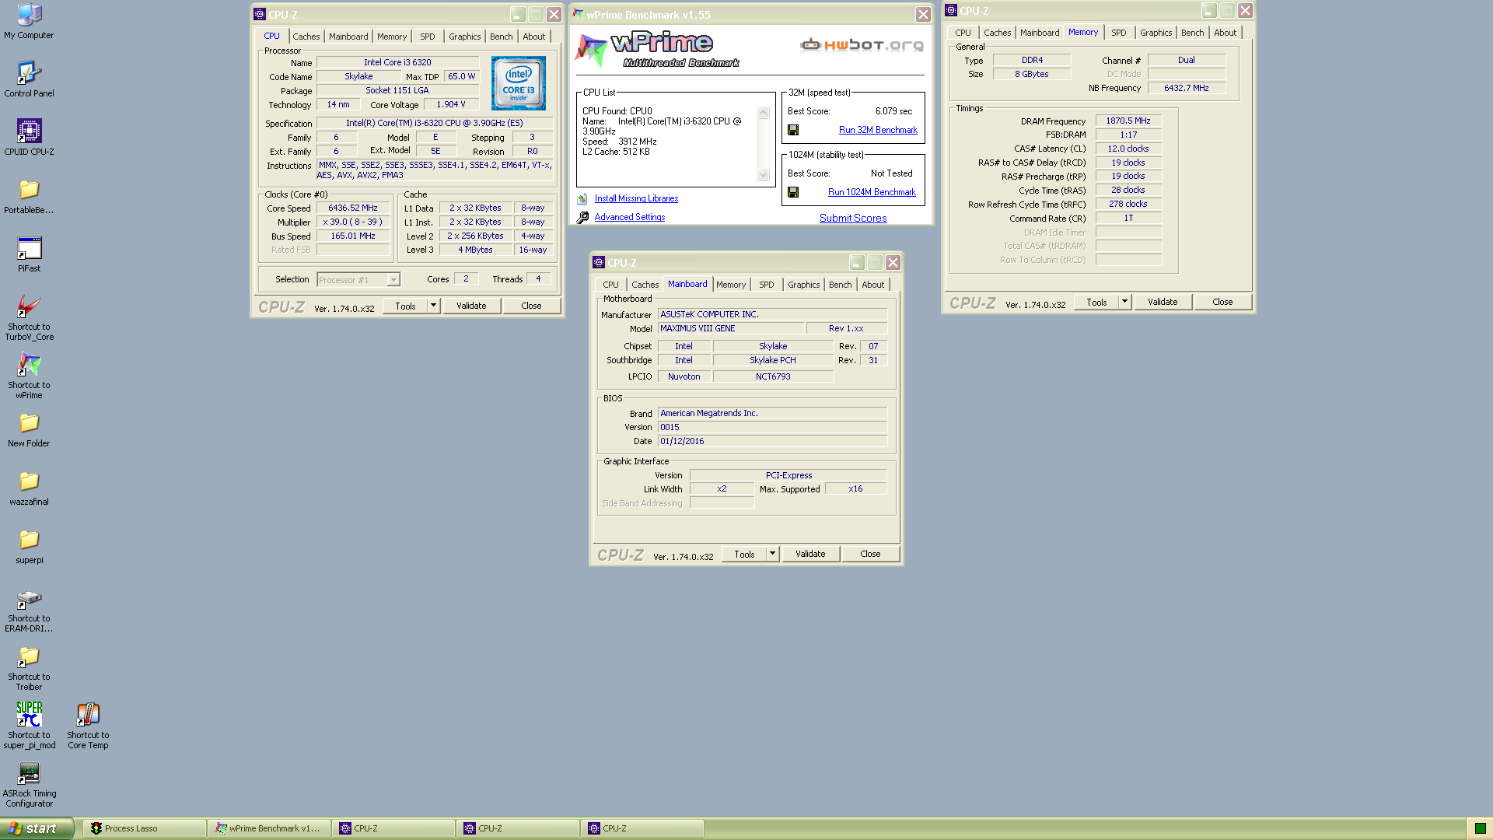Open the Windows Start button
Image resolution: width=1493 pixels, height=840 pixels.
tap(37, 828)
